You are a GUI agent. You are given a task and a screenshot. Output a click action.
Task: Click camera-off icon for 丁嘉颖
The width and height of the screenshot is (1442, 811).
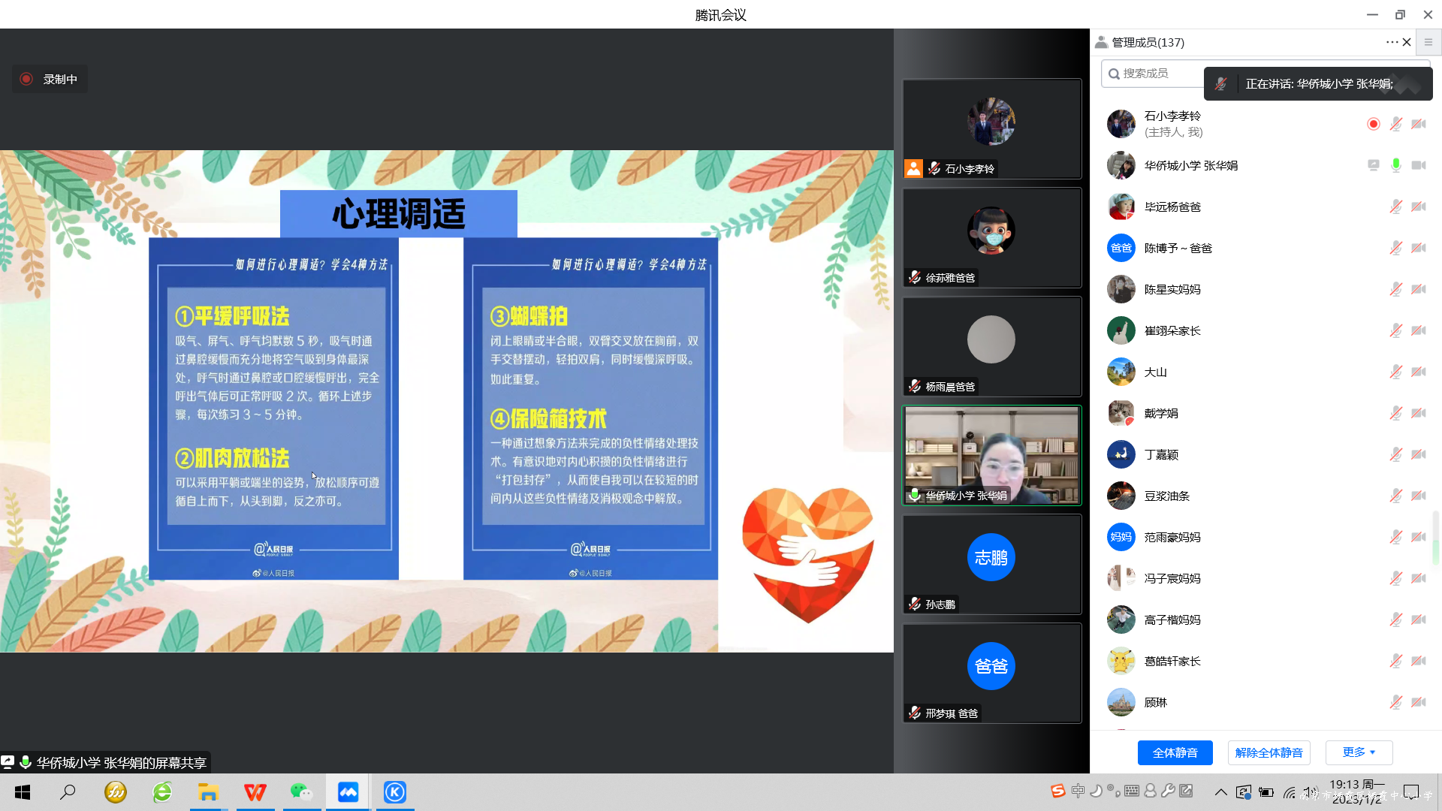point(1419,454)
